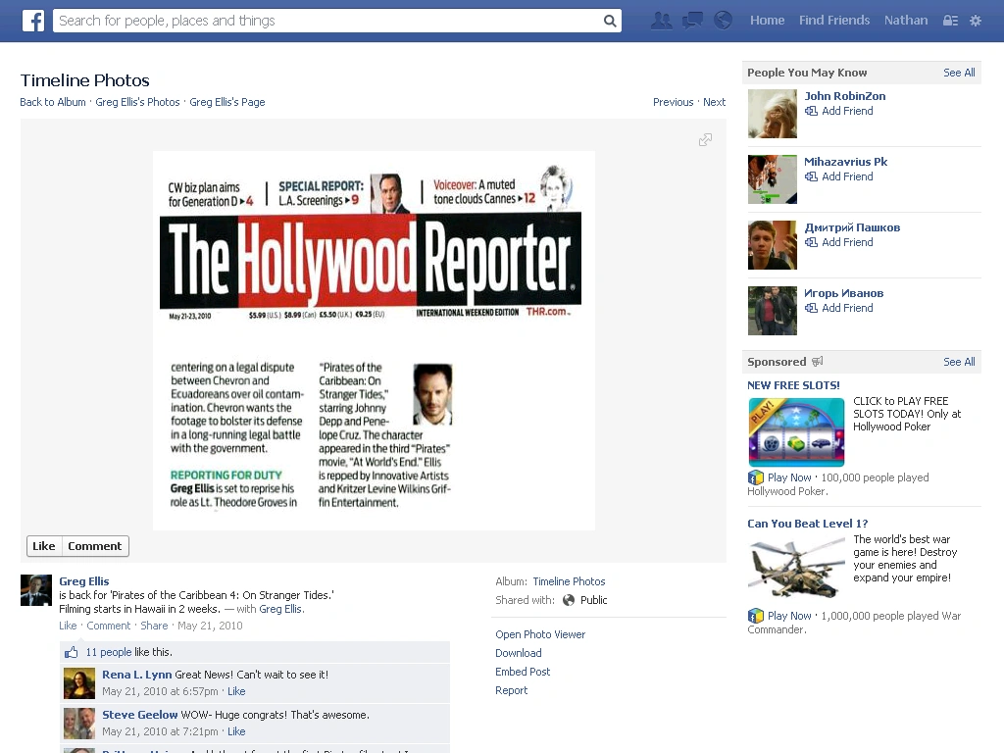Click Sponsored megaphone icon
1004x753 pixels.
point(817,361)
